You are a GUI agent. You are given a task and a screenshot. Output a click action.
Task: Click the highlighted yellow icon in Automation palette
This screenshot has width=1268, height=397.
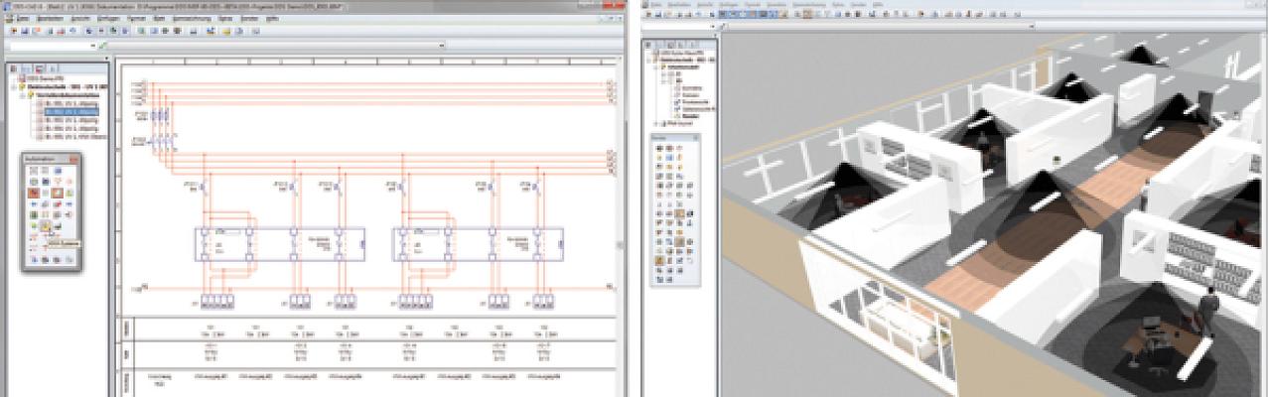[46, 227]
